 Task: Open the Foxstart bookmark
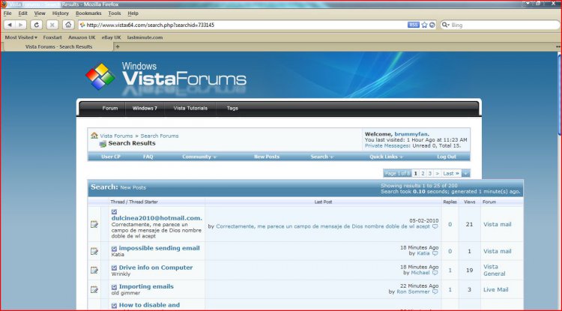[x=52, y=37]
